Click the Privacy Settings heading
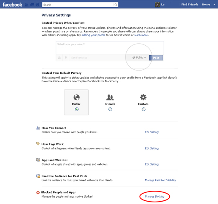This screenshot has width=218, height=204. 56,15
